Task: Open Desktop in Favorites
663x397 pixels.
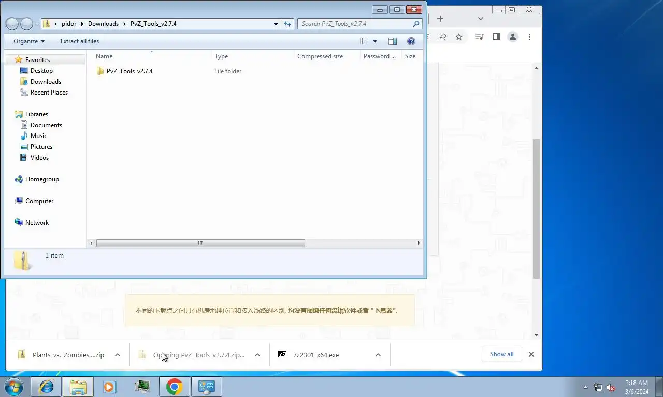Action: 41,71
